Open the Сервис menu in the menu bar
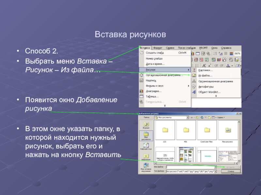This screenshot has height=195, width=261. pyautogui.click(x=170, y=48)
